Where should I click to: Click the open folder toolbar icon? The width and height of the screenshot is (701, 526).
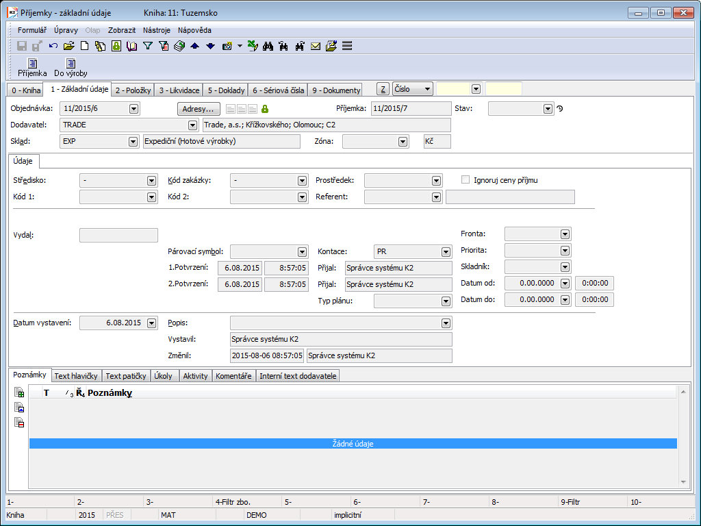(68, 46)
